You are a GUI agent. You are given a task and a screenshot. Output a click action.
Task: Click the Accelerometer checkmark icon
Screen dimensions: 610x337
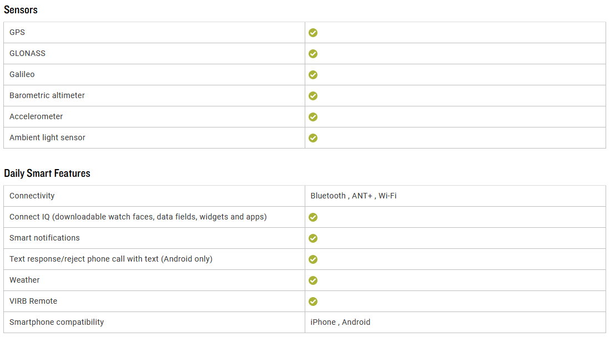tap(313, 116)
